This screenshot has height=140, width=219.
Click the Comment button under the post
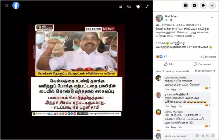pos(202,64)
